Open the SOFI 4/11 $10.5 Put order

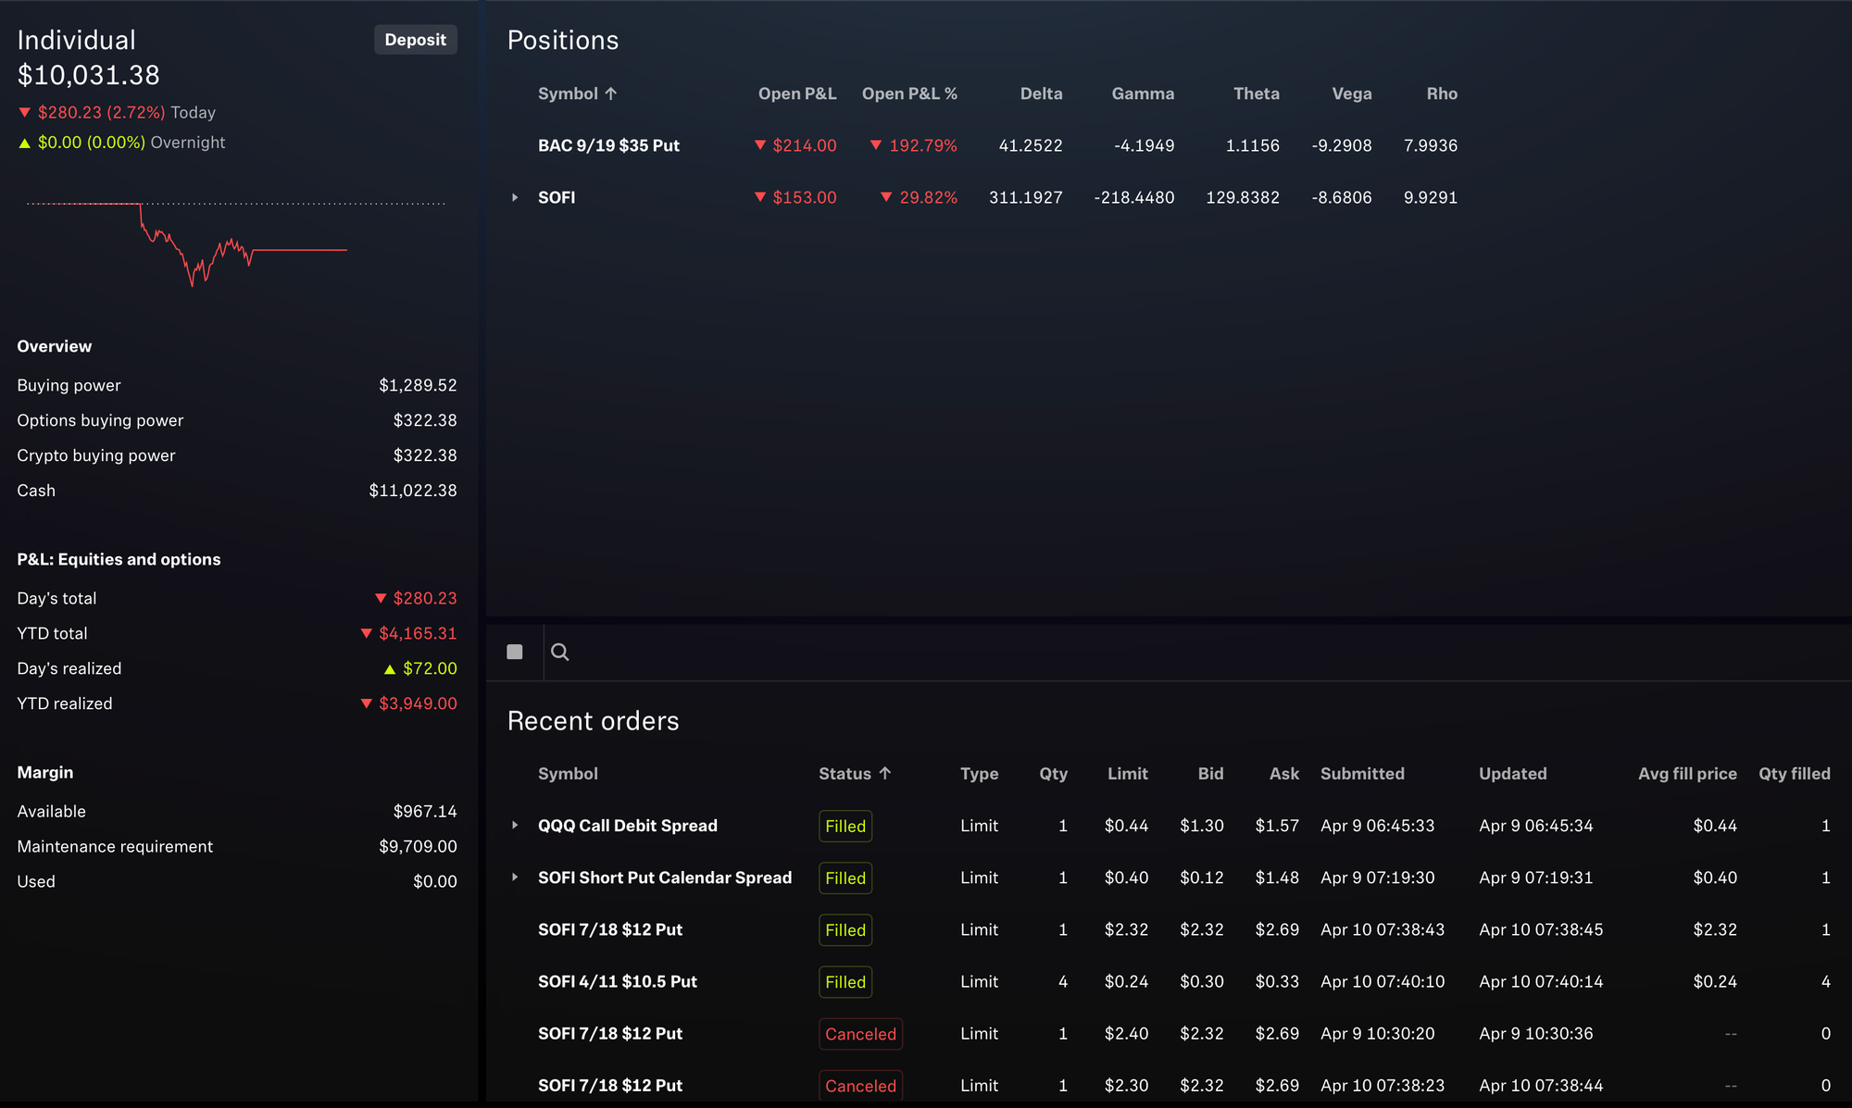coord(618,981)
